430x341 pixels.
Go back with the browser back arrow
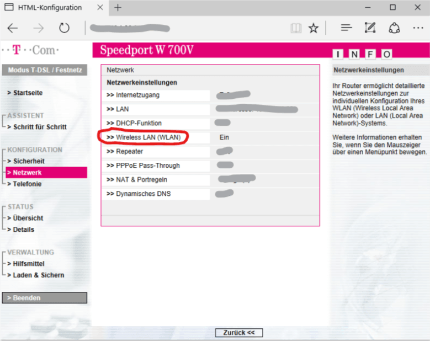click(13, 28)
